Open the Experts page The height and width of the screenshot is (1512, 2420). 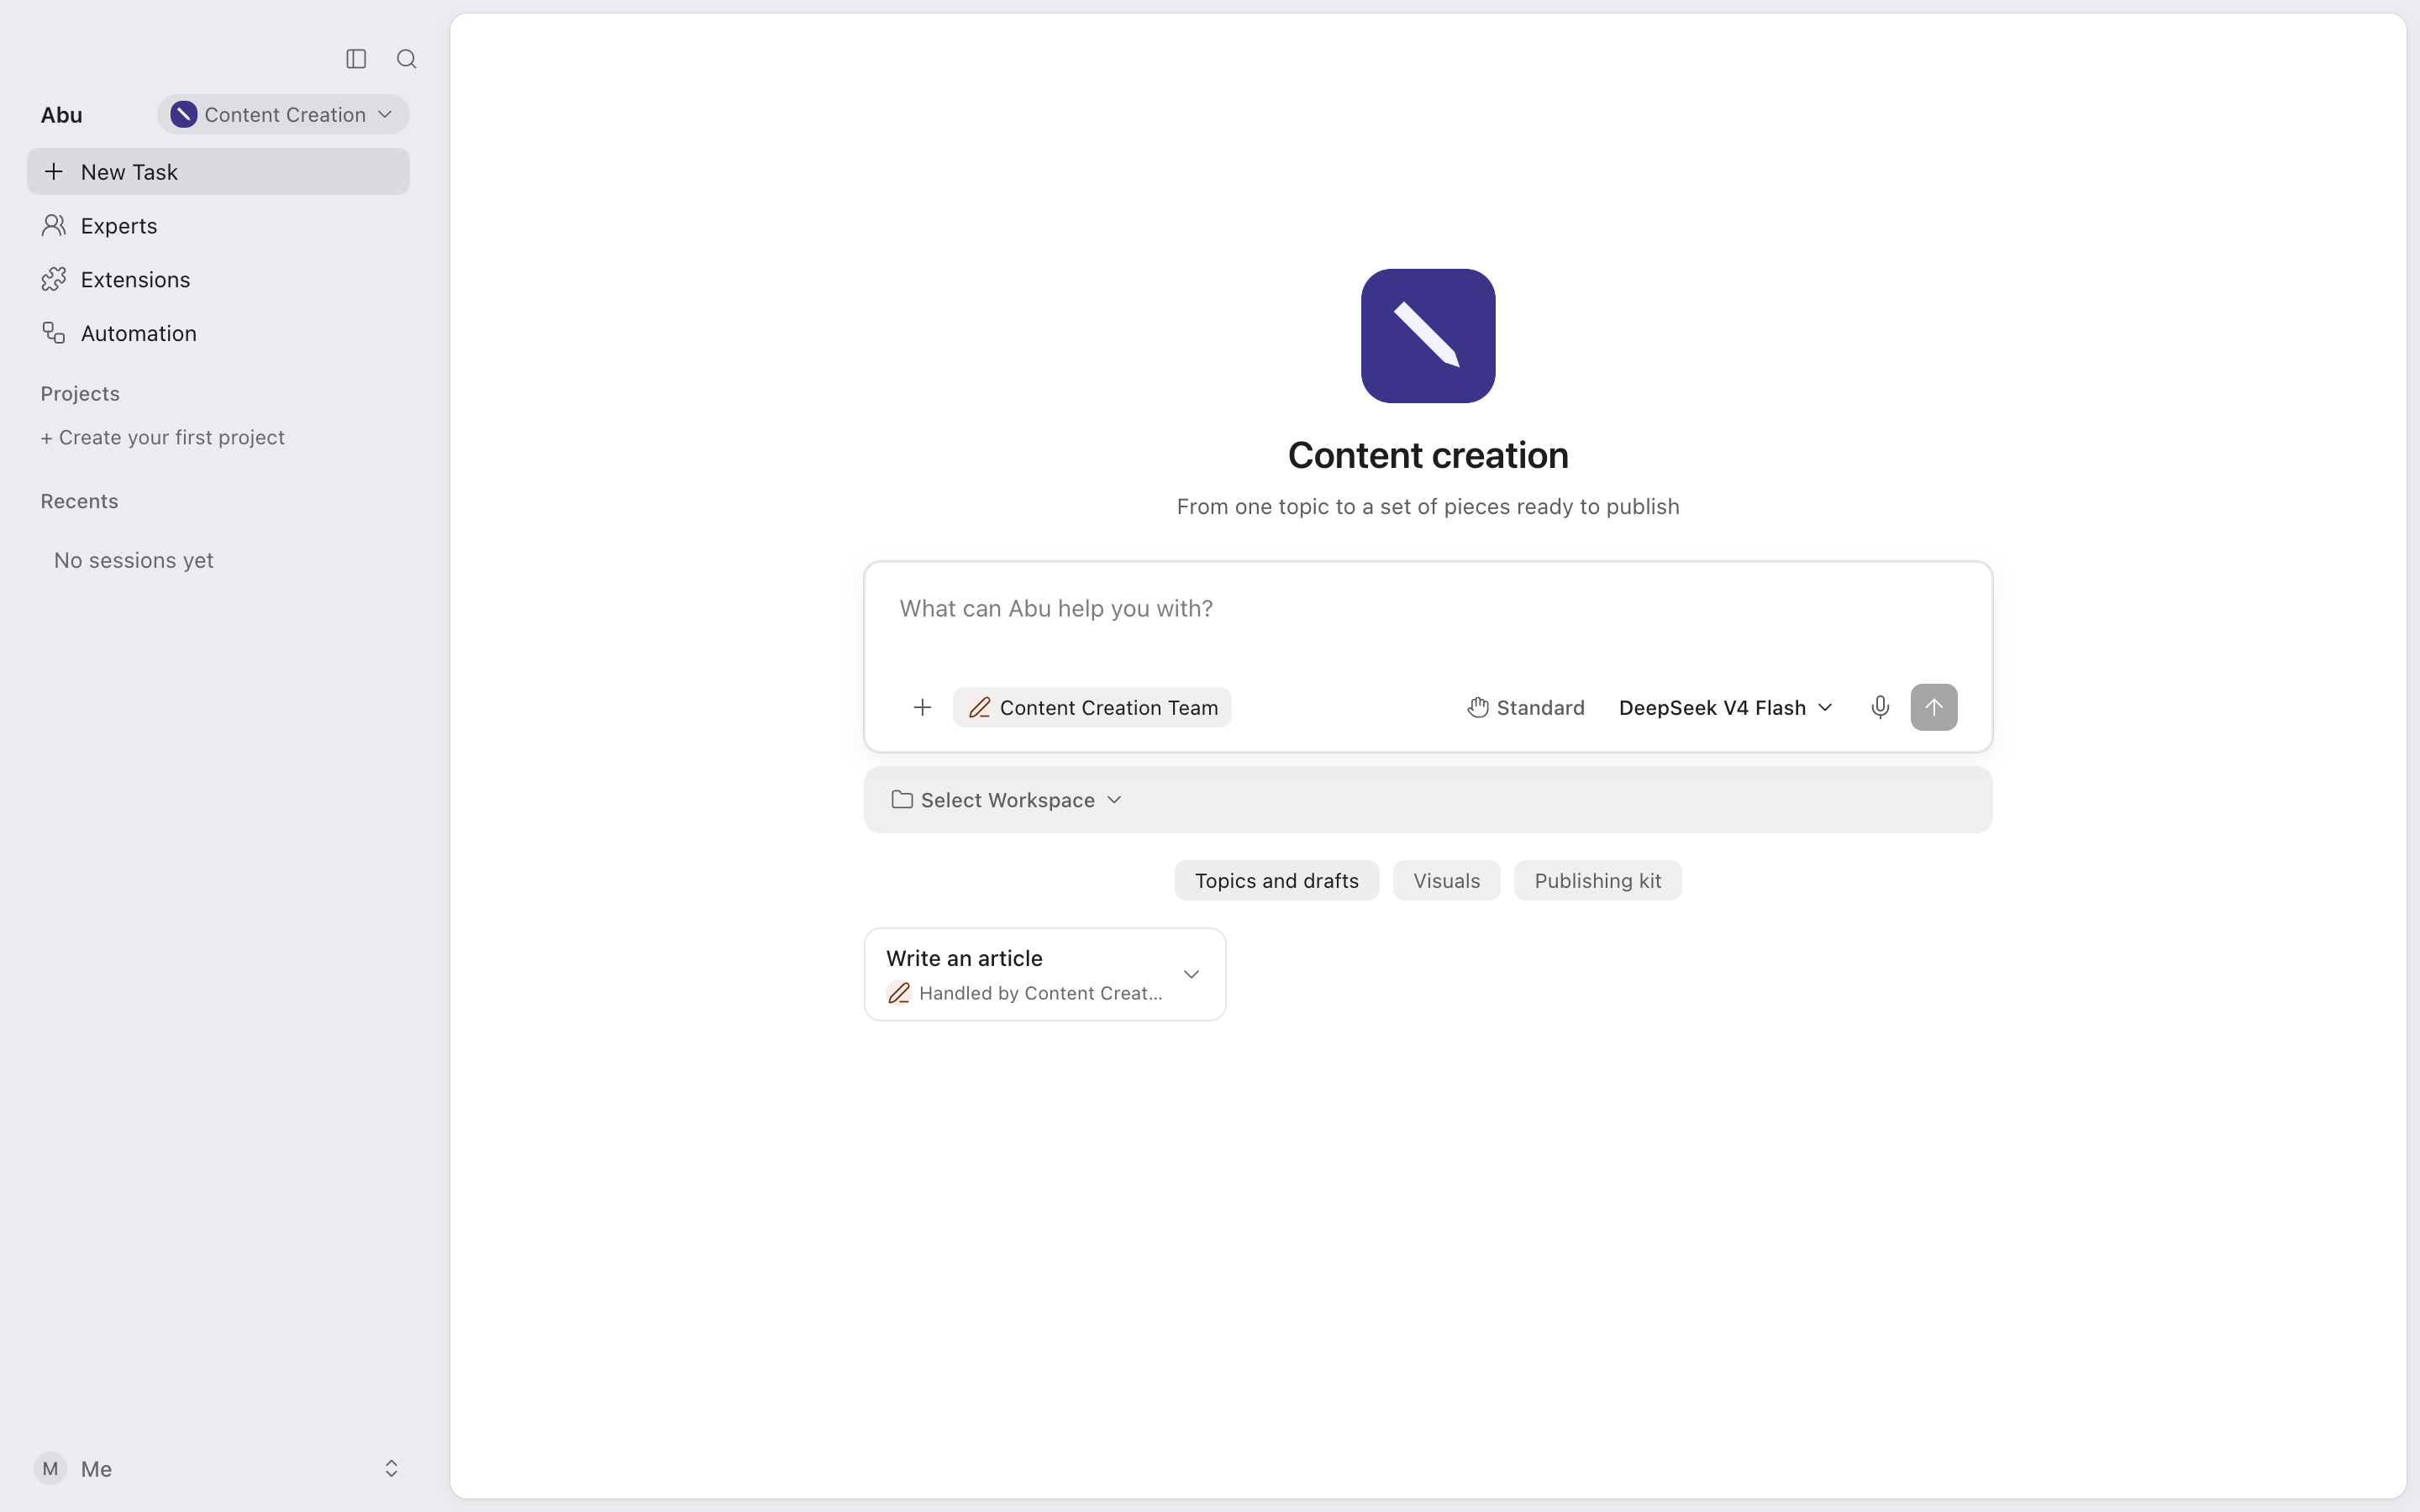218,226
